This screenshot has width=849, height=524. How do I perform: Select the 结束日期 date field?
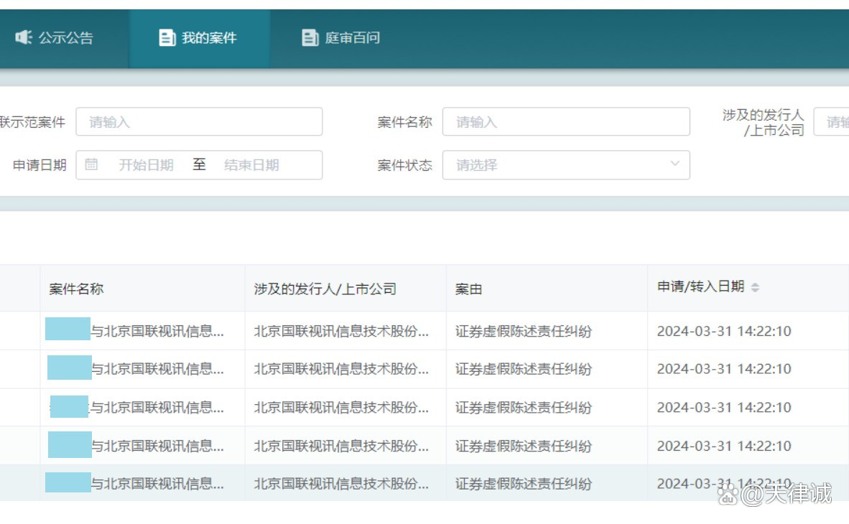click(251, 165)
